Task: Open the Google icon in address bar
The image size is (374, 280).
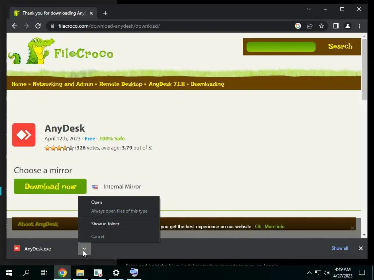Action: point(298,26)
